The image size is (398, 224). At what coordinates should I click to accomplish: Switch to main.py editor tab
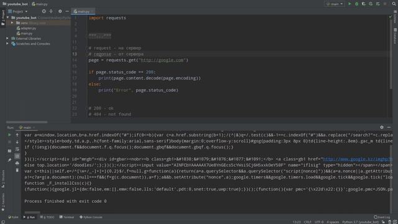(83, 11)
